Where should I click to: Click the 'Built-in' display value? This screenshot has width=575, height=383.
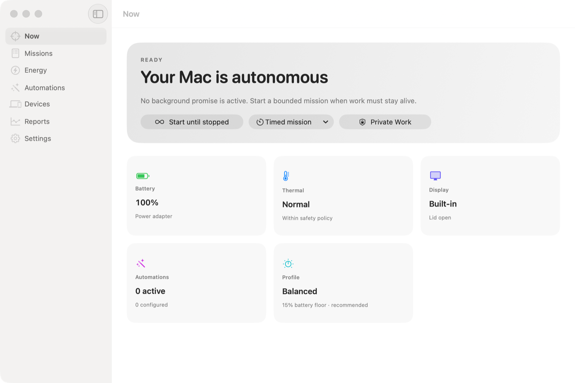tap(443, 204)
